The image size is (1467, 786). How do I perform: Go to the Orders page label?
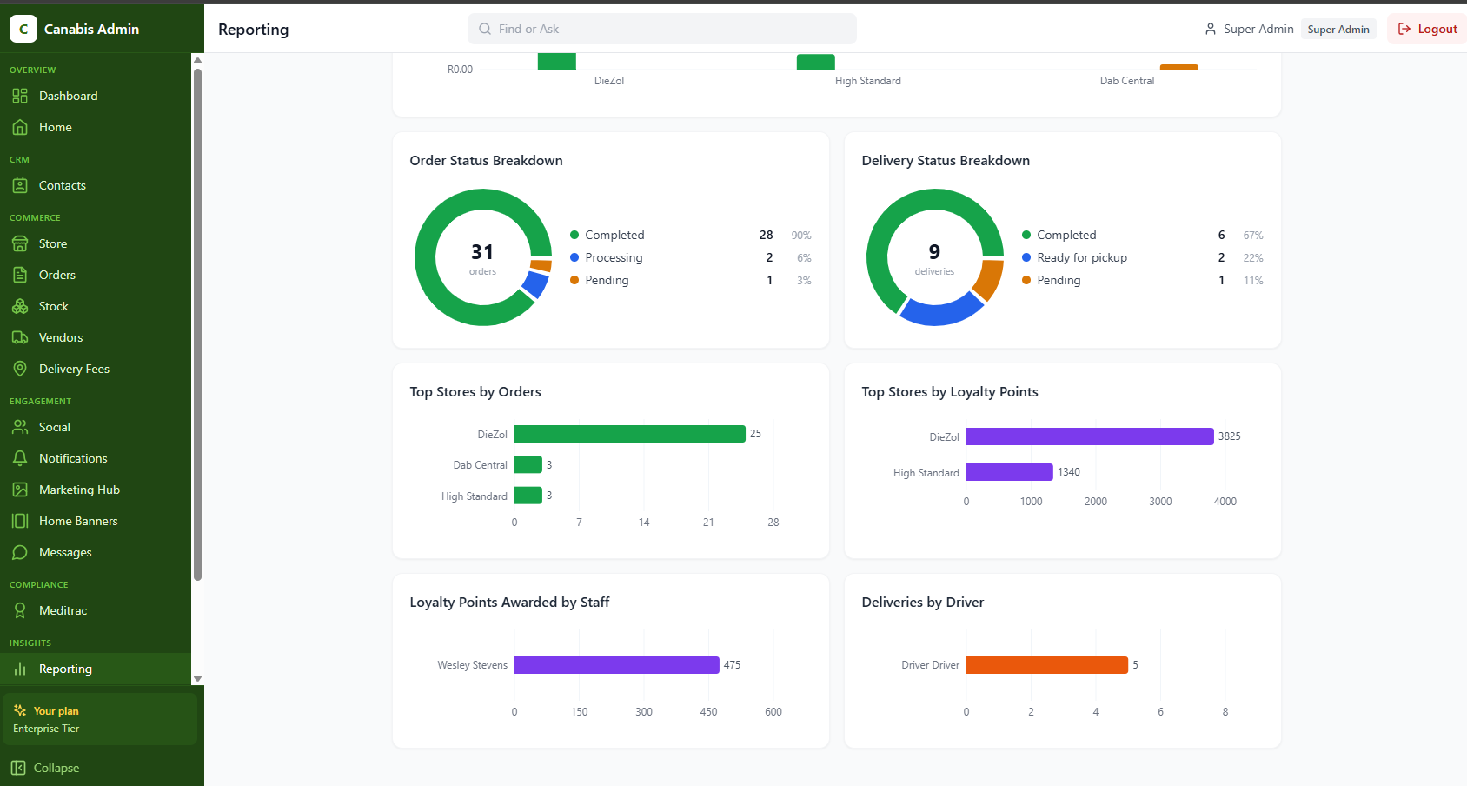point(57,275)
